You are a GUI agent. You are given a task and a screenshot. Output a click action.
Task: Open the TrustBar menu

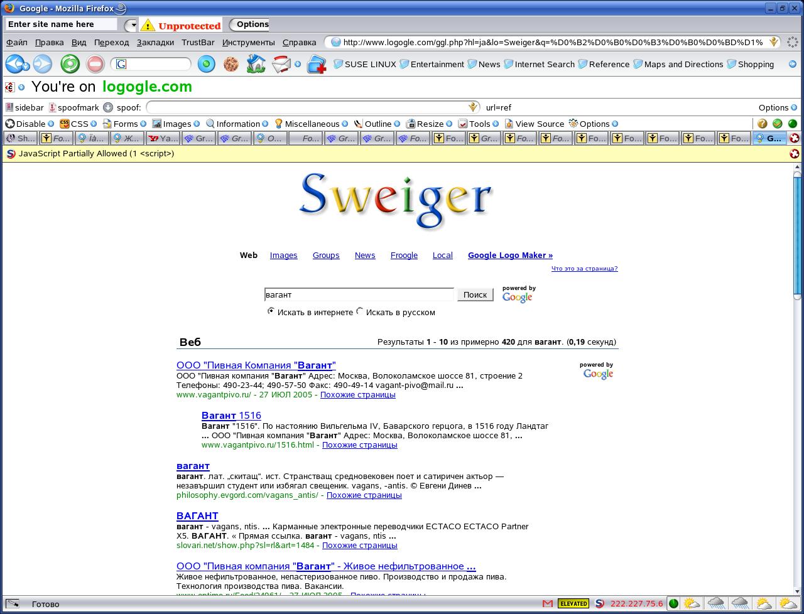[x=198, y=42]
